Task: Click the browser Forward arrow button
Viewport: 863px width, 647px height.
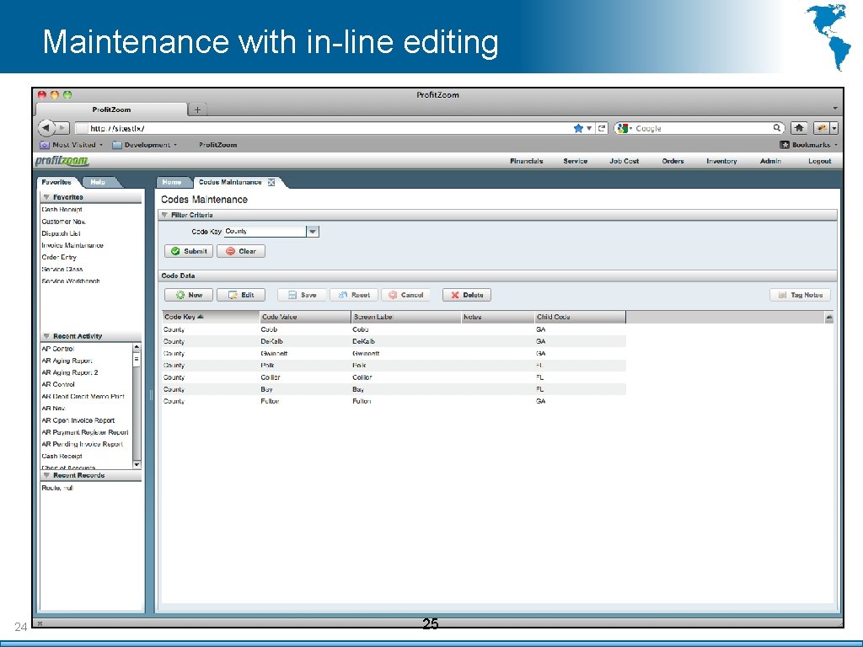Action: coord(62,128)
